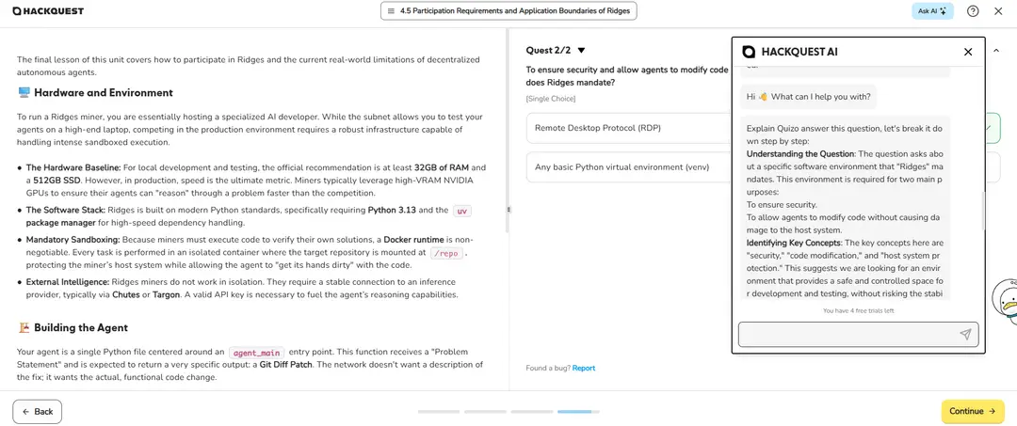Click the HackQuest logo

pos(47,11)
